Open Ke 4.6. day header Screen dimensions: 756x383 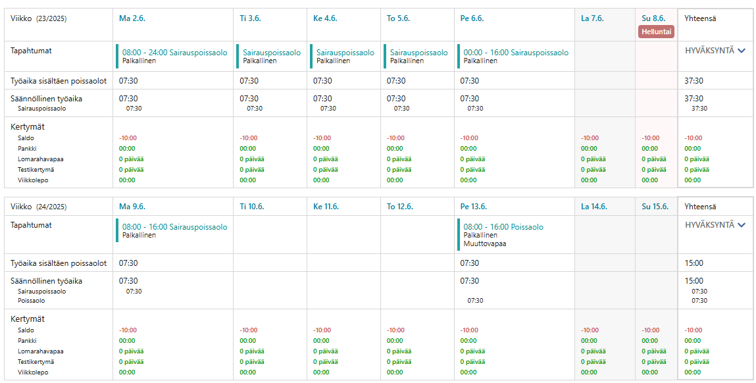pyautogui.click(x=325, y=18)
